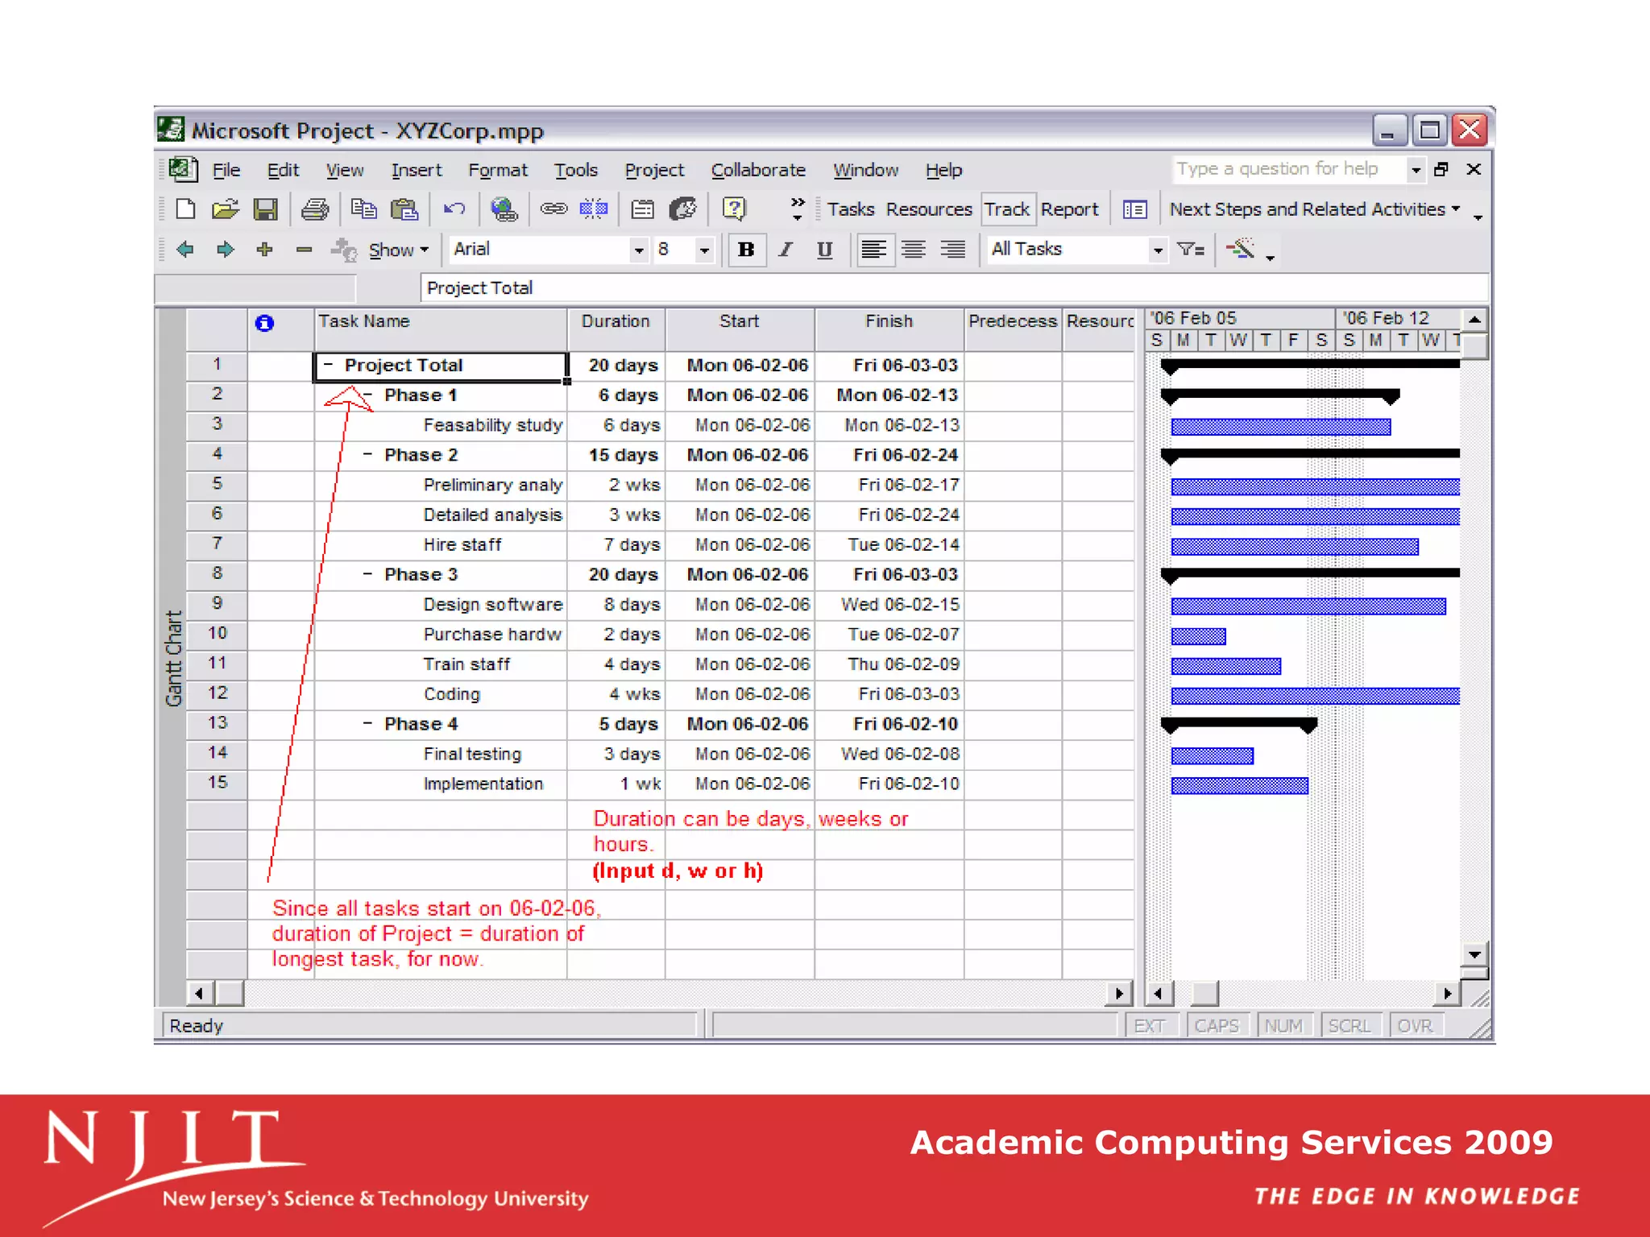Click the Resources Project Guide button

(x=929, y=209)
